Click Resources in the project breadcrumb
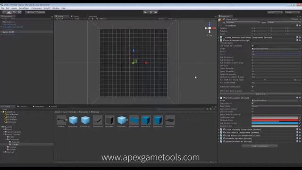 84,112
